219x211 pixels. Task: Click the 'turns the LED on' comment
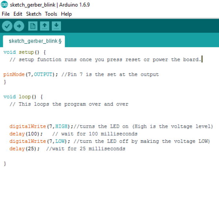click(143, 126)
